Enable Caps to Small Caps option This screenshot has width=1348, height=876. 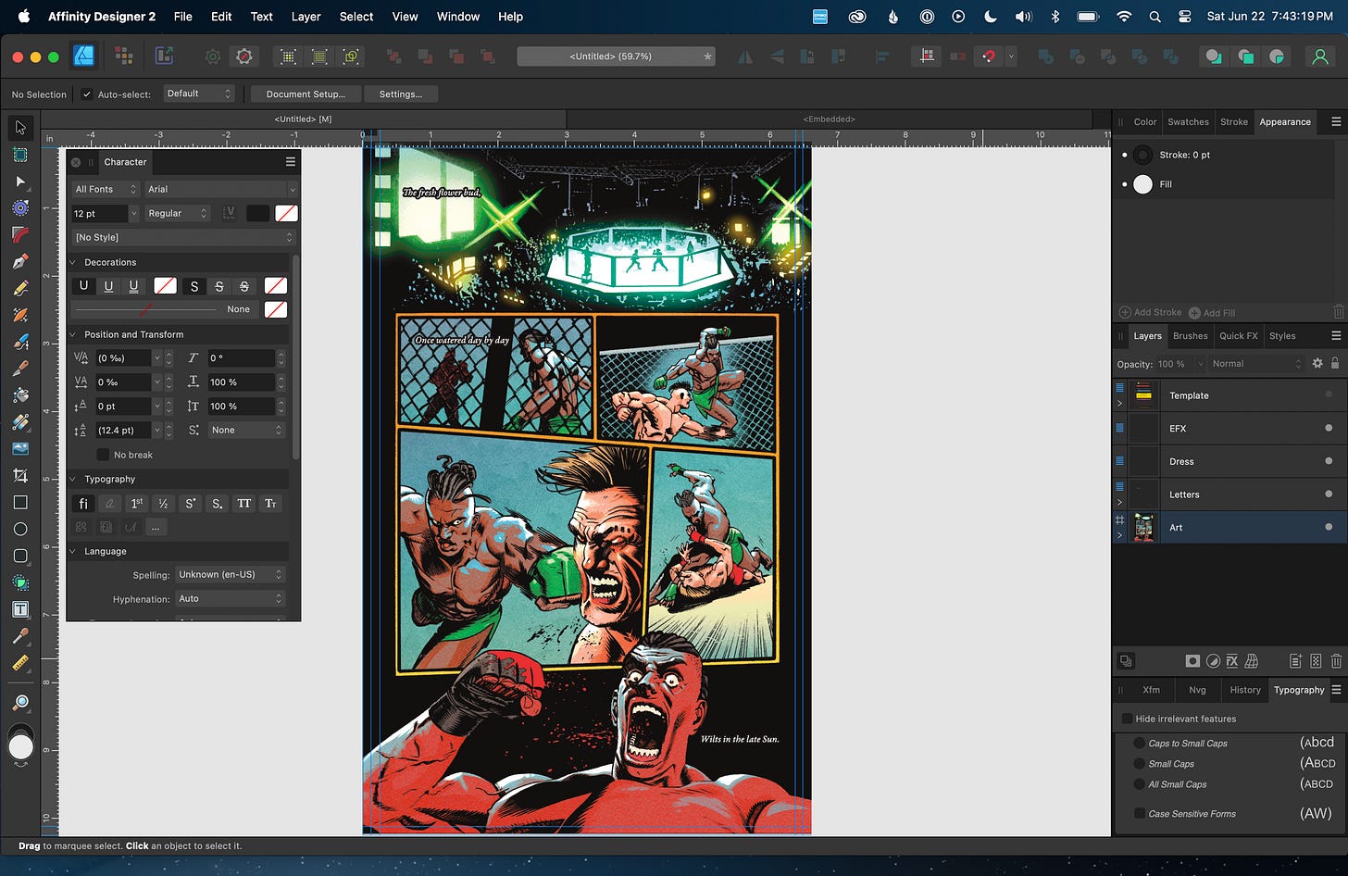point(1140,744)
